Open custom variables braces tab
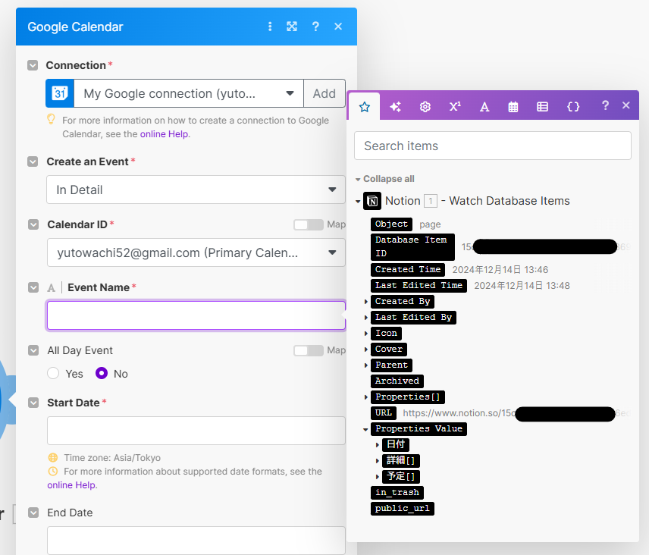Image resolution: width=649 pixels, height=555 pixels. (573, 107)
